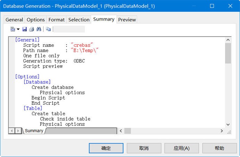Select the Summary tab at top
The image size is (240, 157).
click(x=104, y=19)
